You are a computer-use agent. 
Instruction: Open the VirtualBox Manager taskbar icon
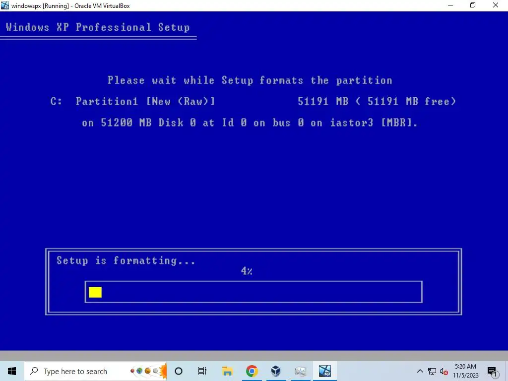pos(276,371)
